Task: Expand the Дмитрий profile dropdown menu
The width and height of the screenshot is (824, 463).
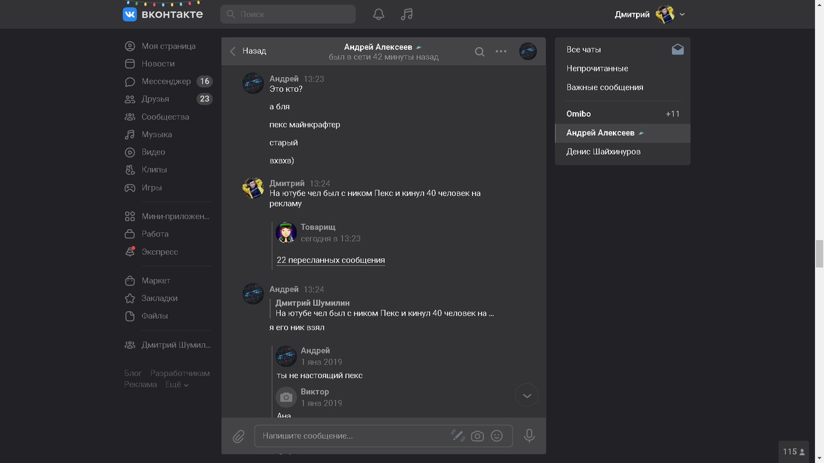Action: 682,14
